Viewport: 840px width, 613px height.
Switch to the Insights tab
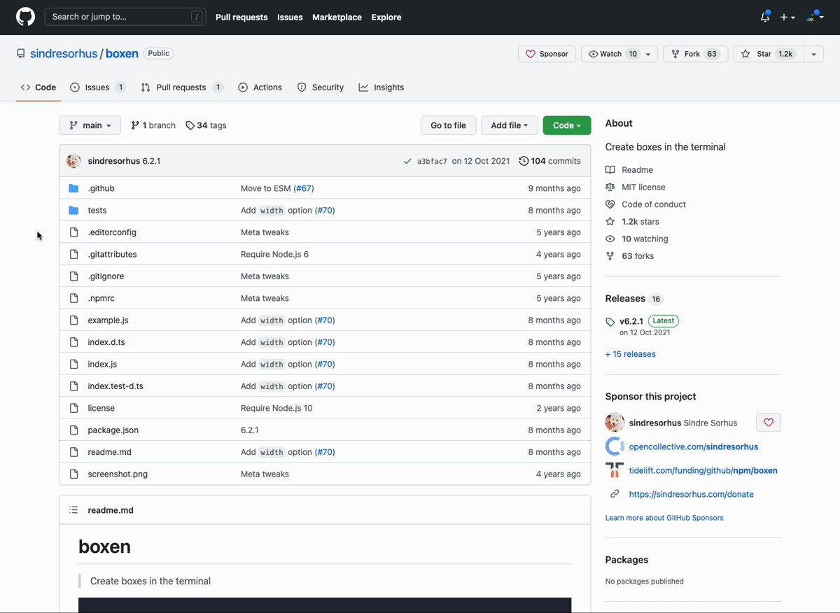tap(381, 87)
